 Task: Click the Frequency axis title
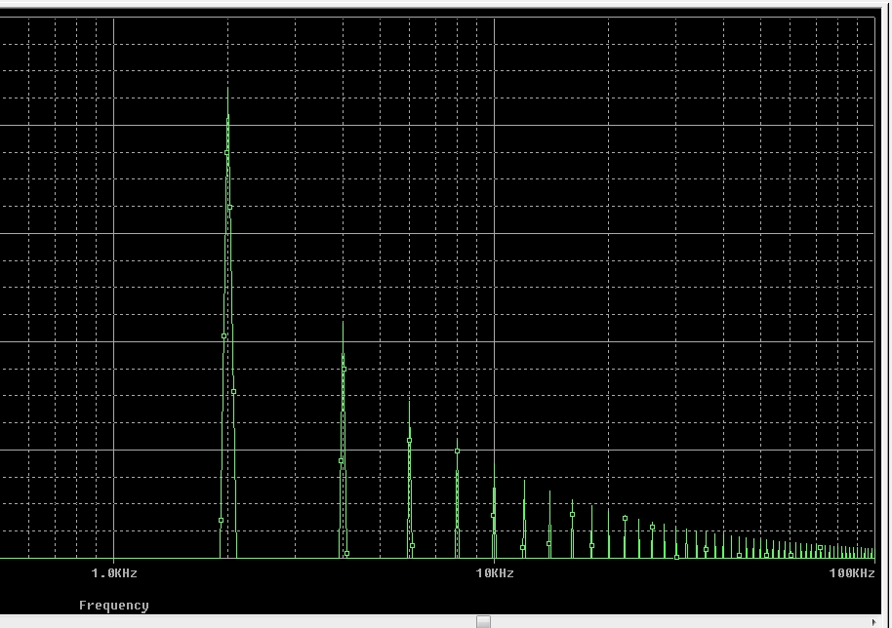pyautogui.click(x=114, y=606)
